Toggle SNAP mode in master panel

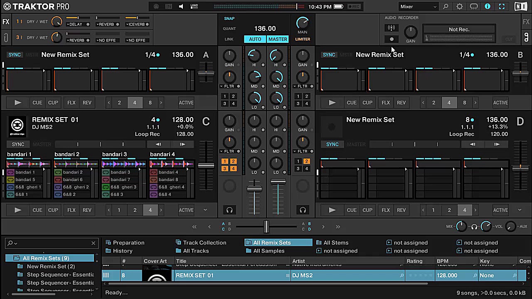229,18
